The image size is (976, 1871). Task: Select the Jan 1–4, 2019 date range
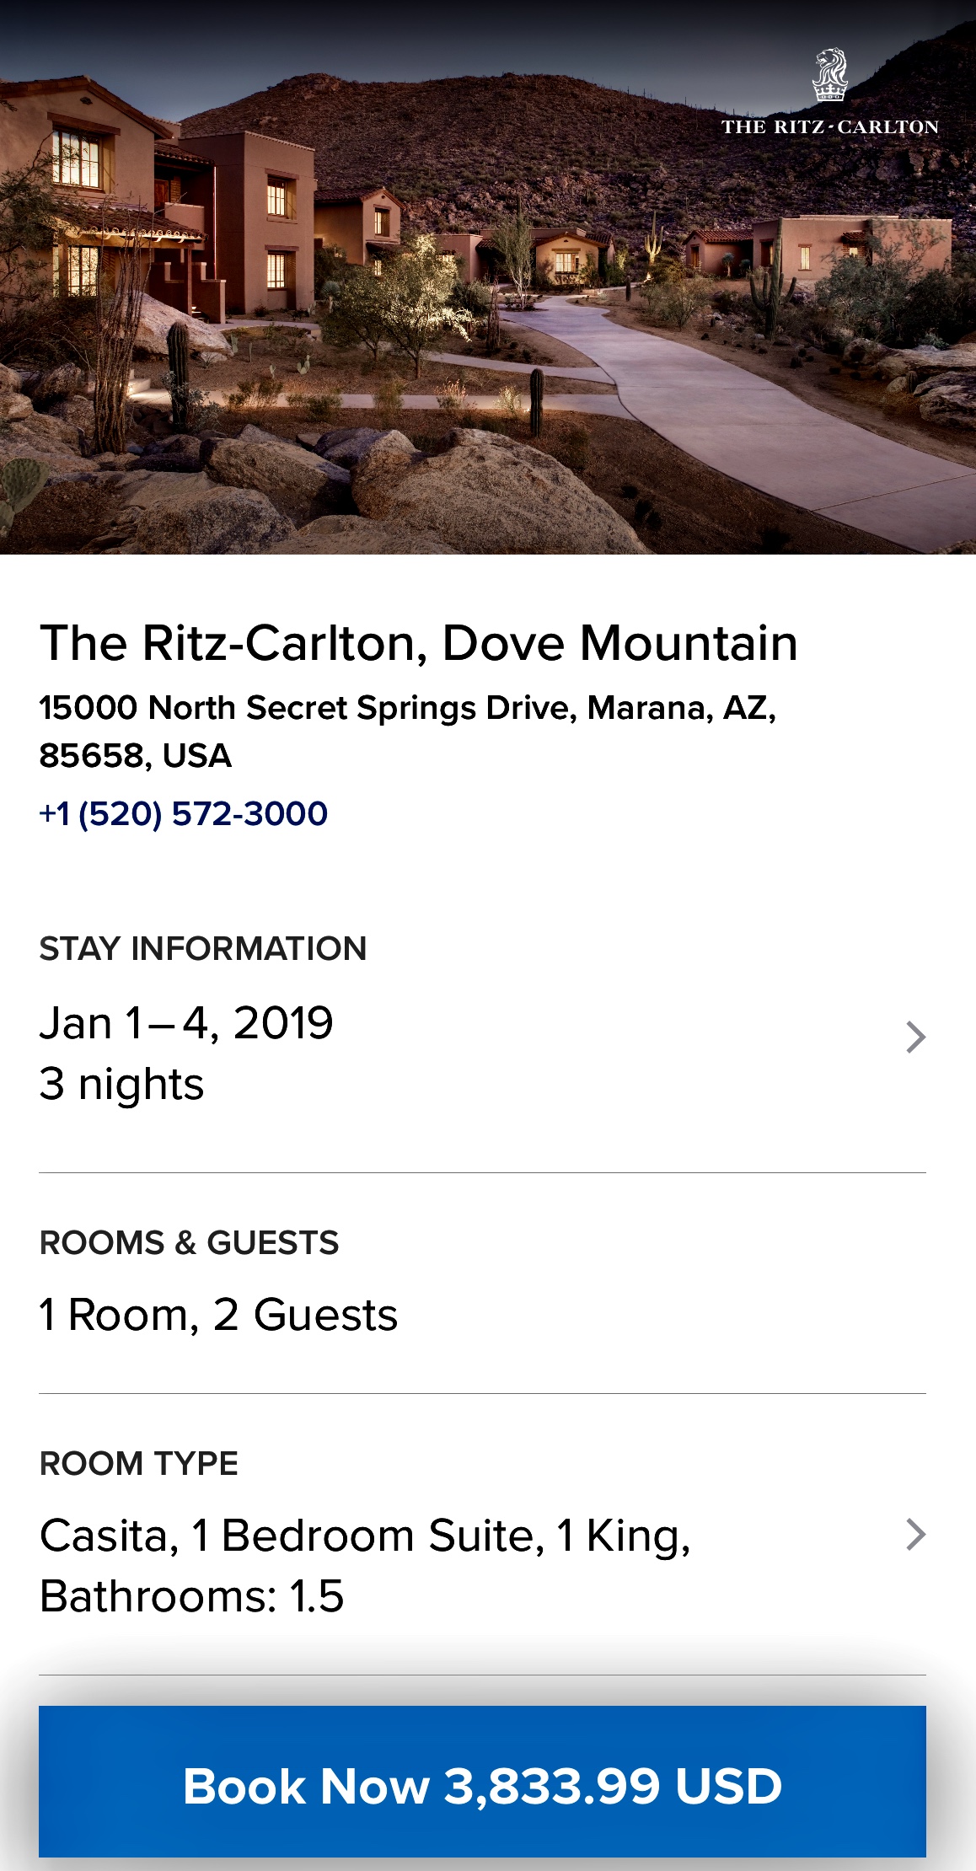pos(186,1023)
